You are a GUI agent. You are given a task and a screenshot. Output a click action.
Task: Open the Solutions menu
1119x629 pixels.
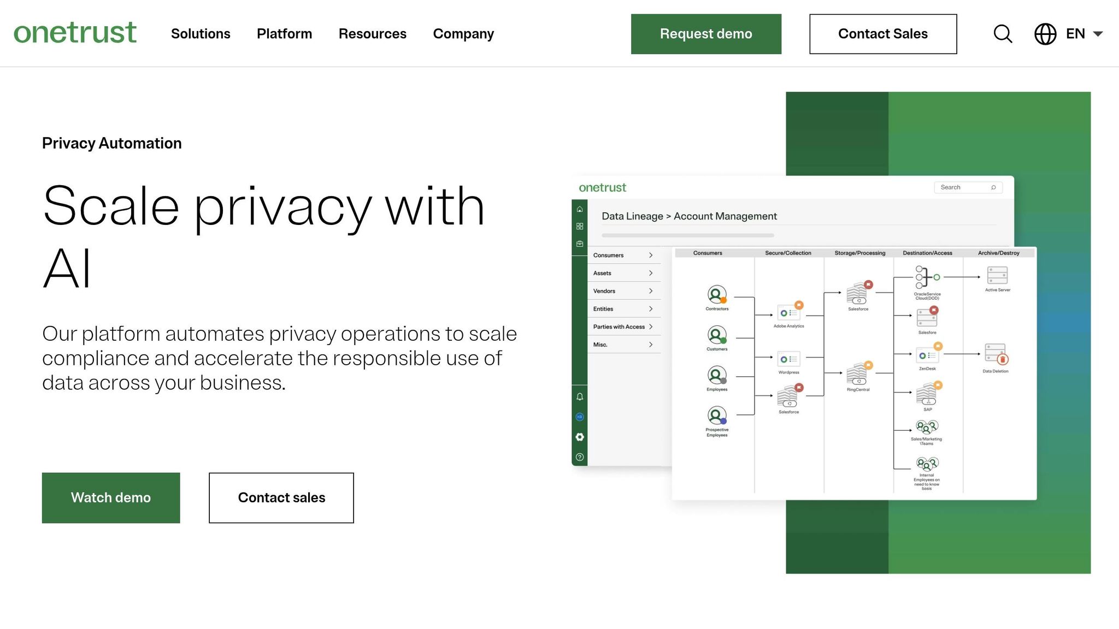point(201,34)
